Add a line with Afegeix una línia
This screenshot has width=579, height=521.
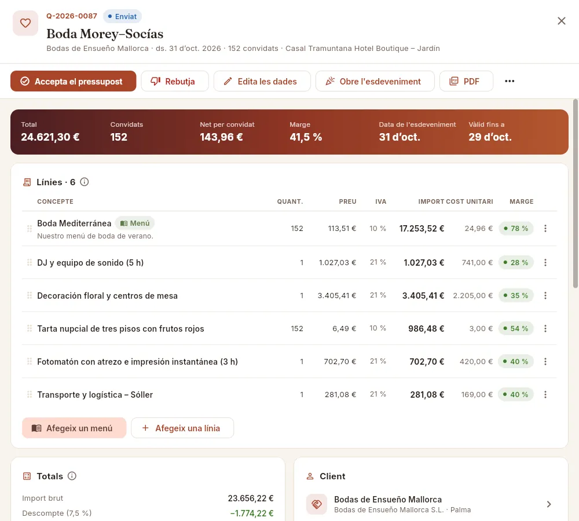182,428
